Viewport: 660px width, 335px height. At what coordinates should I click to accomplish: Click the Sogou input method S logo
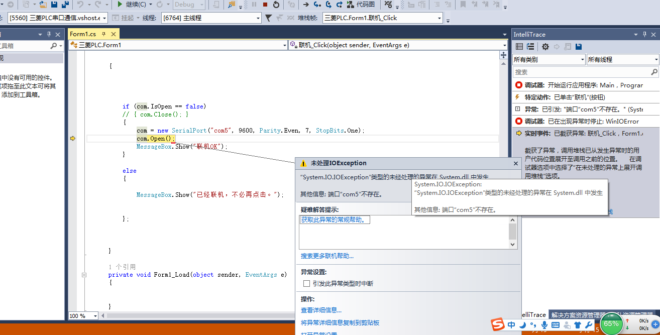pos(497,324)
